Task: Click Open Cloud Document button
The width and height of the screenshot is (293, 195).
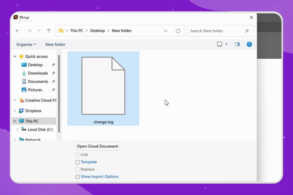Action: point(98,146)
